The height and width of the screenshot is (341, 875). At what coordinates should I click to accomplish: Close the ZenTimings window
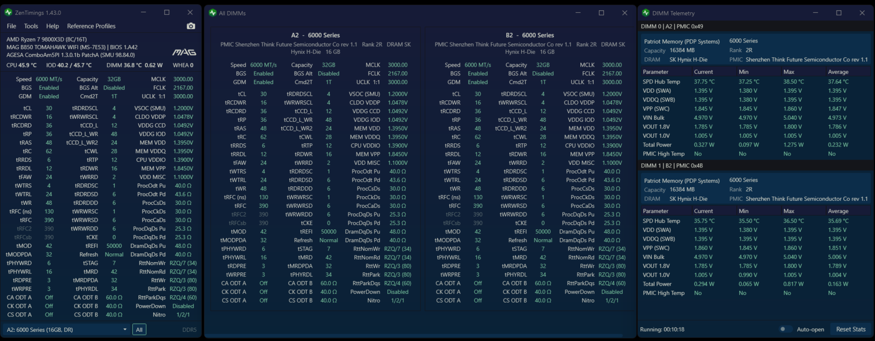(190, 12)
